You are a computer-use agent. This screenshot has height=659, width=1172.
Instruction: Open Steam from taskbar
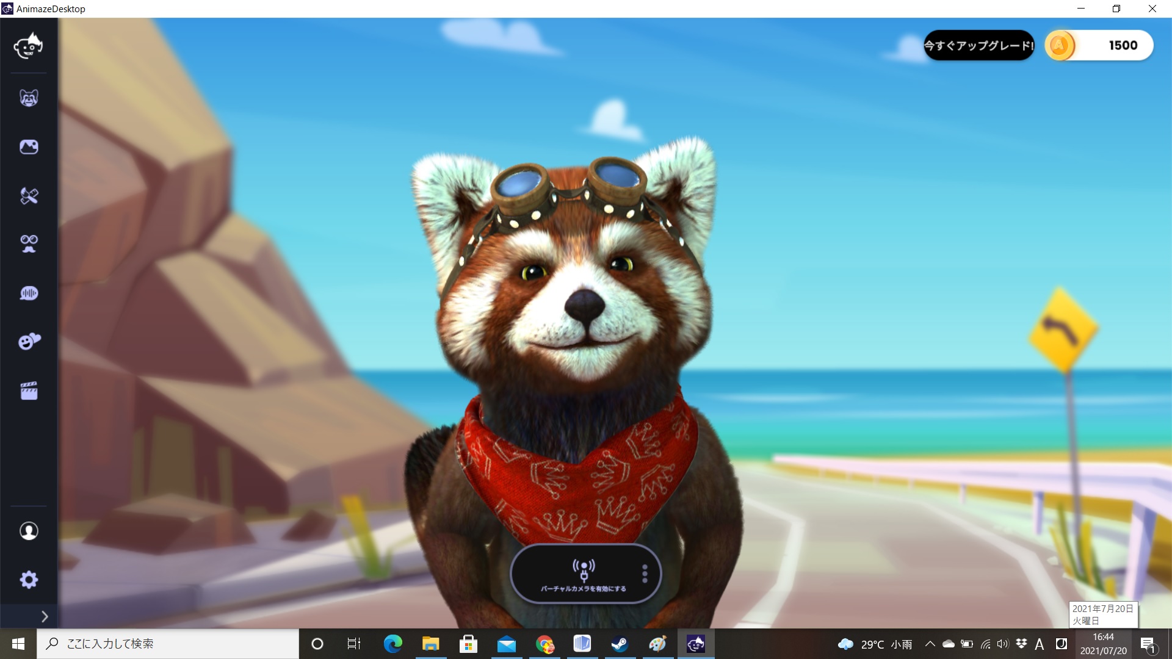620,644
